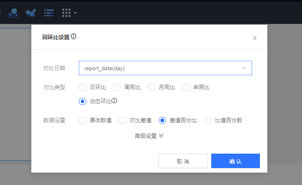The height and width of the screenshot is (185, 302).
Task: Click the 取消 cancel button
Action: tap(183, 161)
